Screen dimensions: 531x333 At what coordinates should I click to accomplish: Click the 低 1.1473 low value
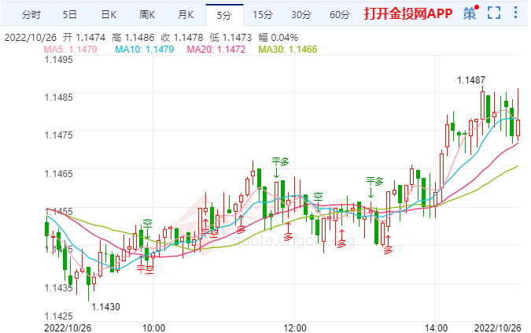(230, 37)
